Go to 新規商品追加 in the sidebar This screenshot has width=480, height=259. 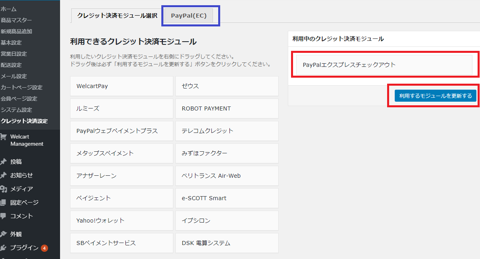16,32
